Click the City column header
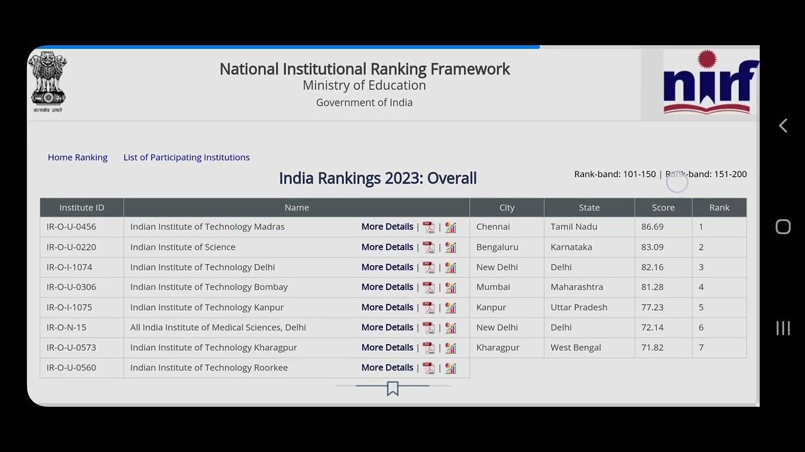Viewport: 805px width, 452px height. [x=507, y=207]
